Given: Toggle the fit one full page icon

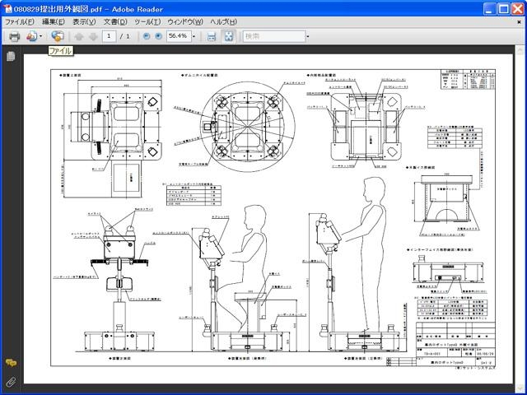Looking at the screenshot, I should click(x=229, y=36).
